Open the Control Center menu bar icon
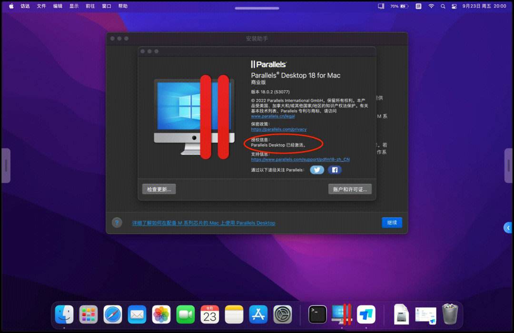Viewport: 514px width, 333px height. click(454, 6)
